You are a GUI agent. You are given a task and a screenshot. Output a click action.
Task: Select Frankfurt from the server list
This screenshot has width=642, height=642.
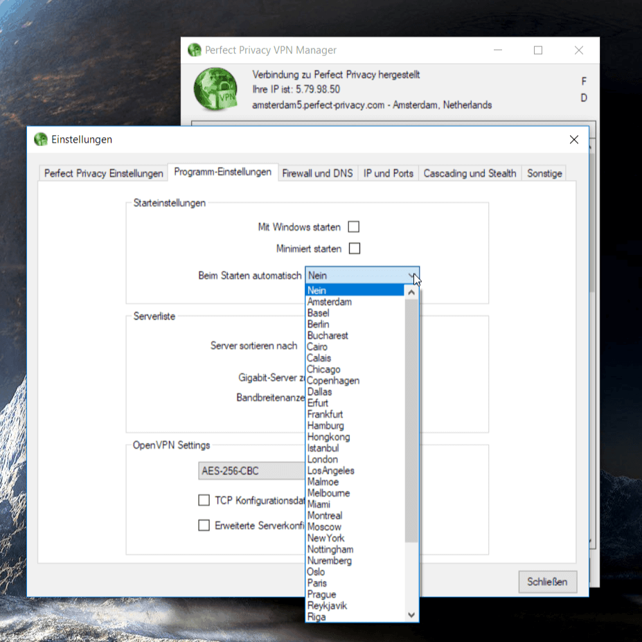click(x=355, y=414)
